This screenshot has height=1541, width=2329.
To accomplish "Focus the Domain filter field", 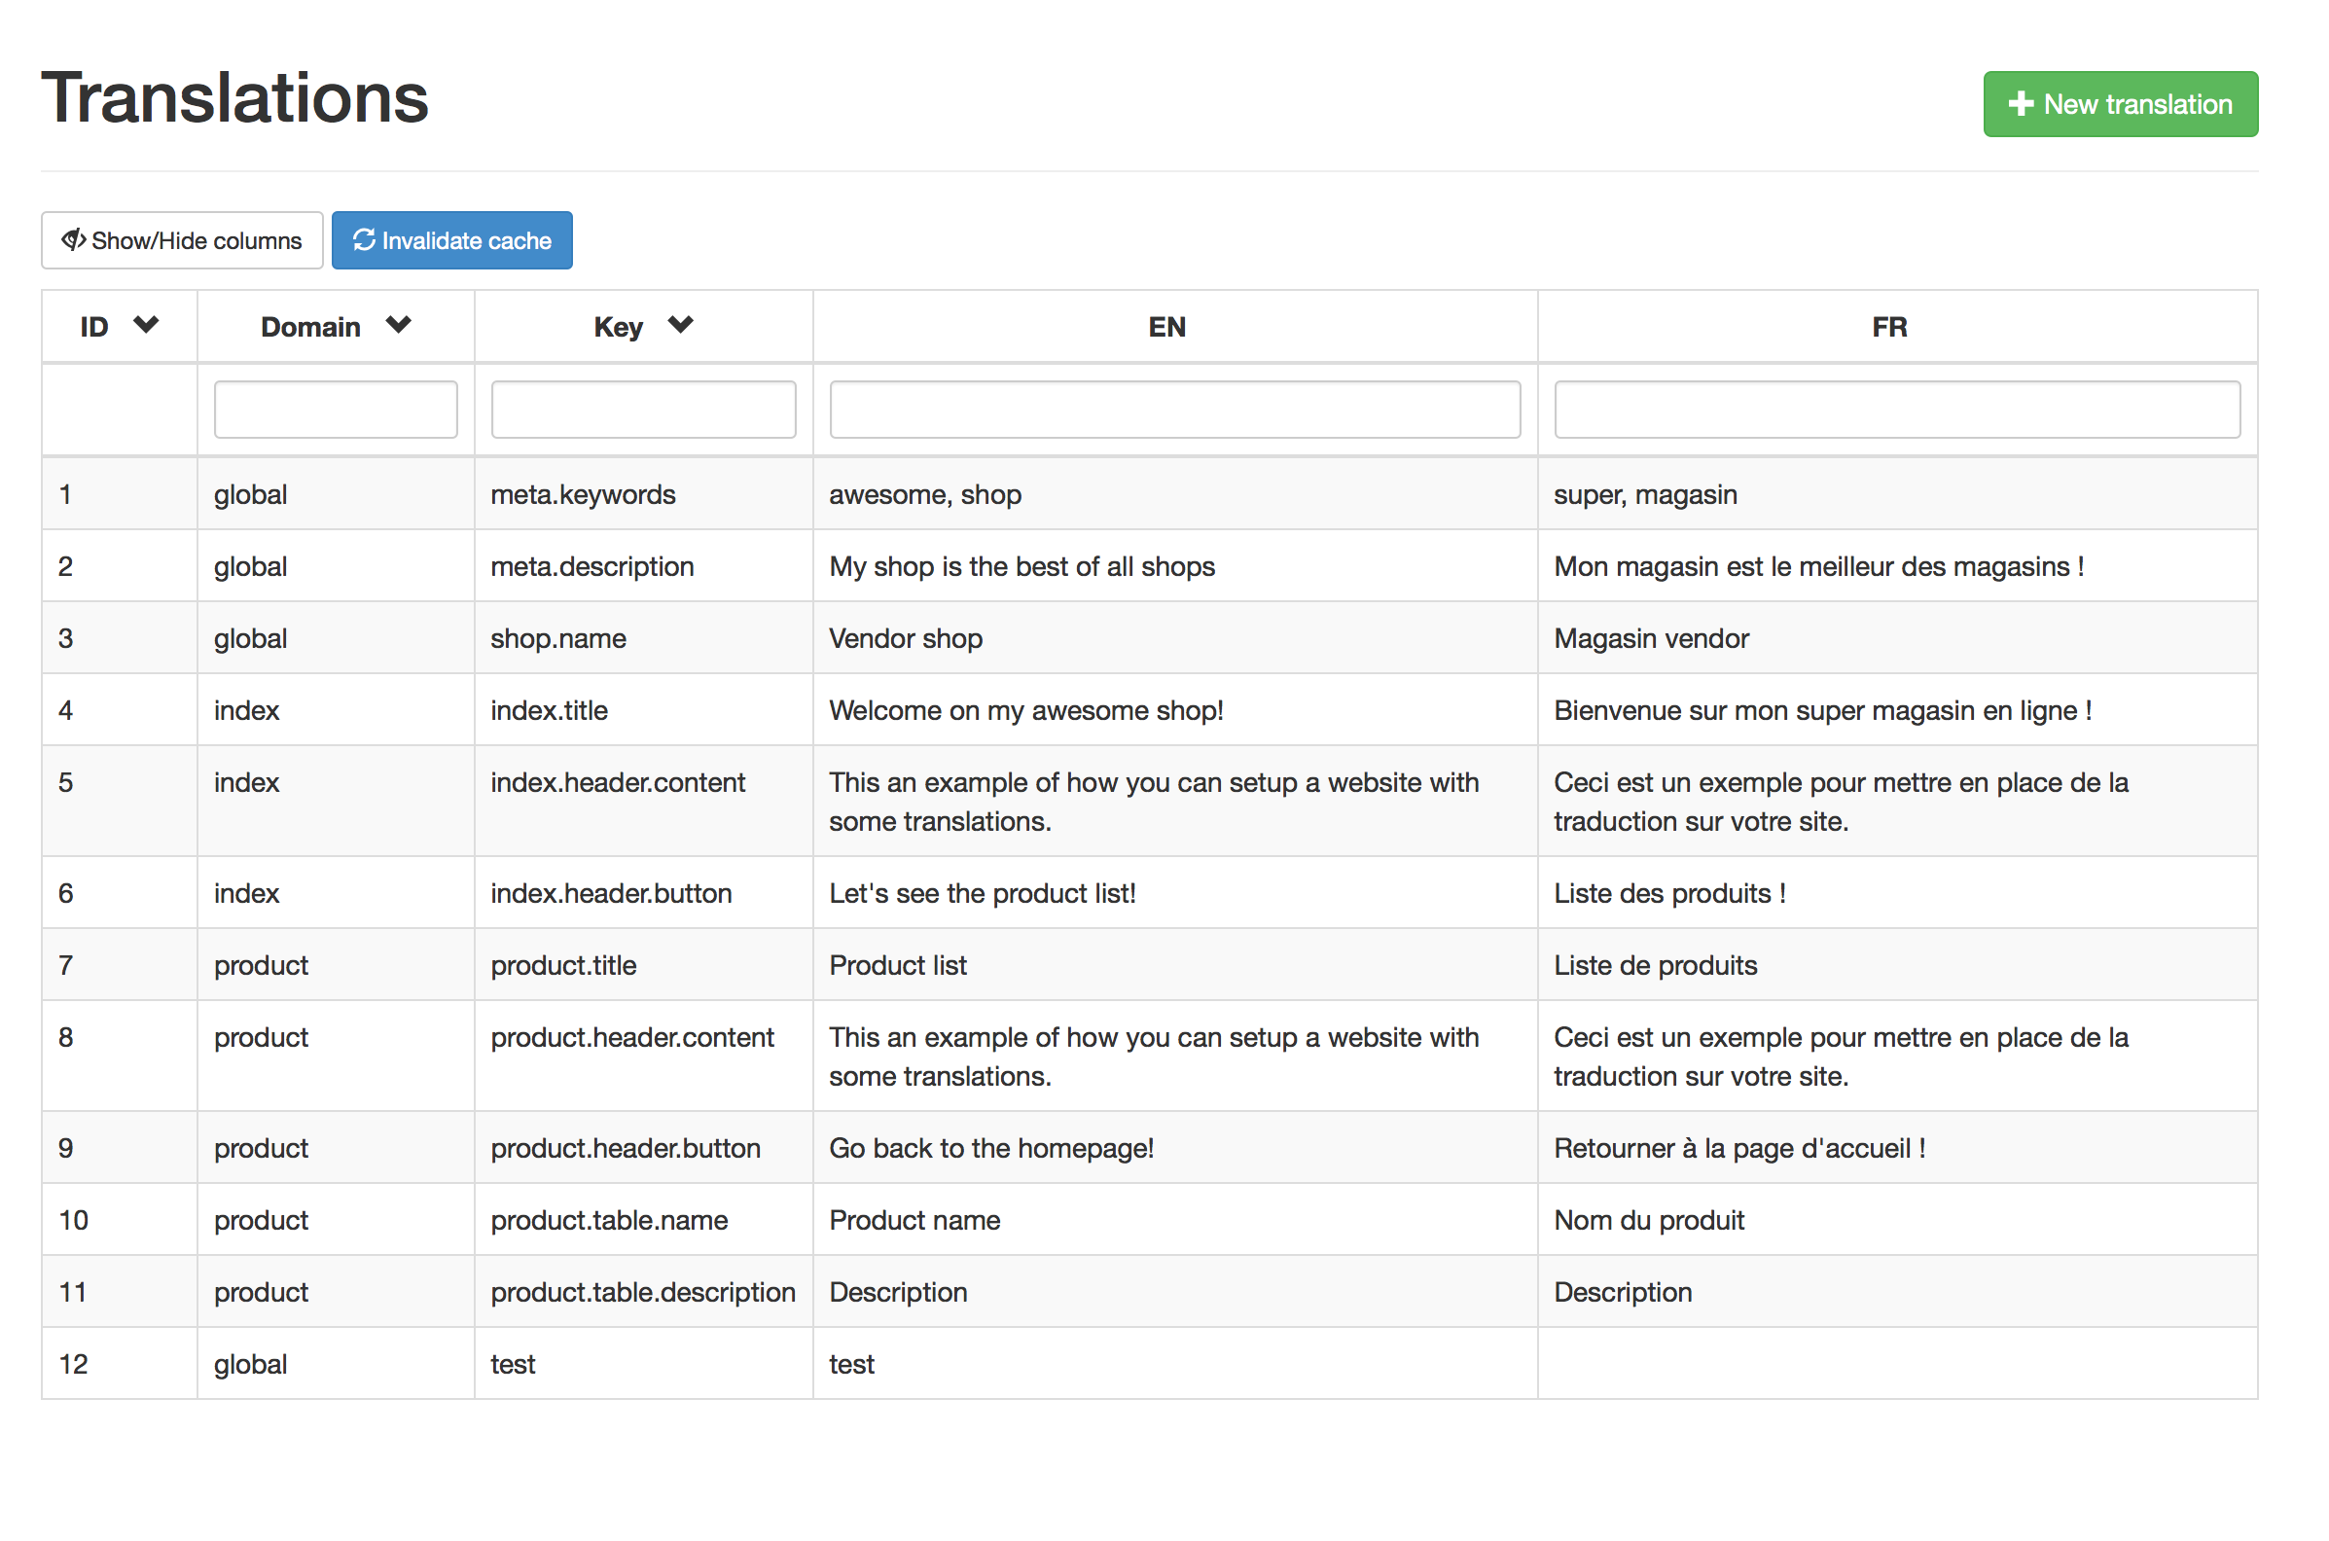I will coord(335,410).
